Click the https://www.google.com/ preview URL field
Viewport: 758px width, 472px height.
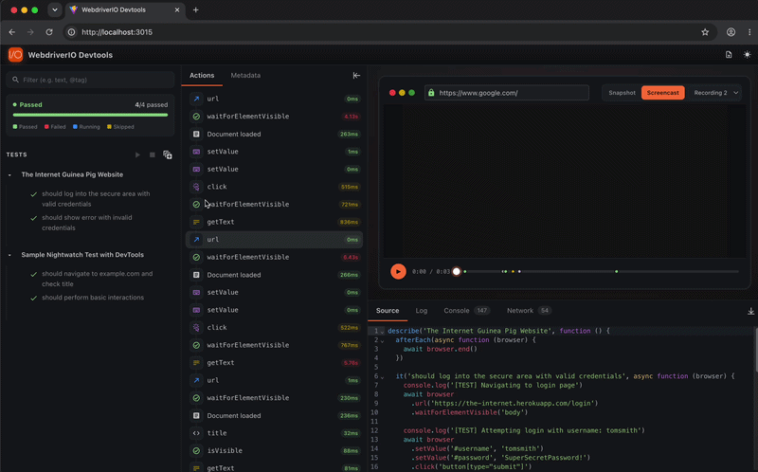pos(507,93)
